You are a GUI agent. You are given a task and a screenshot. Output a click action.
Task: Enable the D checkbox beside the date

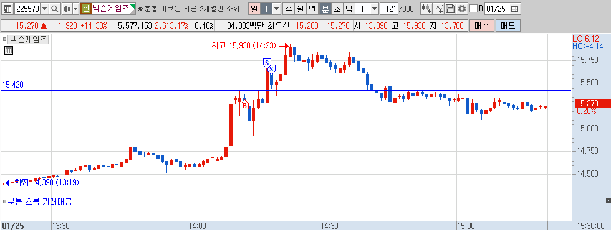click(x=473, y=9)
